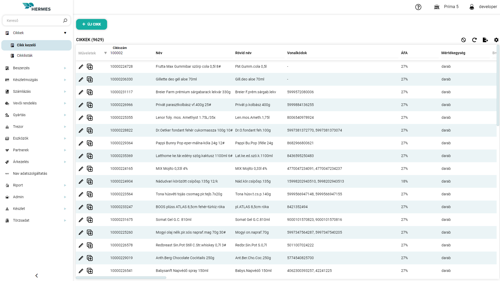Image resolution: width=500 pixels, height=281 pixels.
Task: Edit the Frutta Max article with pencil icon
Action: pyautogui.click(x=81, y=66)
